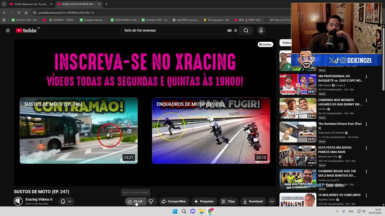Screen dimensions: 385x216
Task: Show hidden system tray icons chevron
Action: pyautogui.click(x=337, y=211)
